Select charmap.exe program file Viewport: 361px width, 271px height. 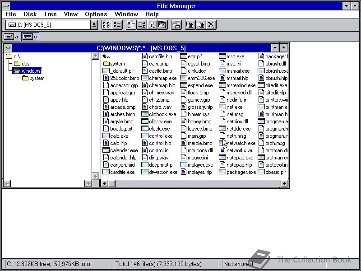pos(159,78)
